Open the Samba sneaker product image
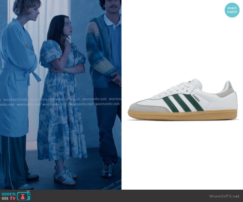 point(183,100)
